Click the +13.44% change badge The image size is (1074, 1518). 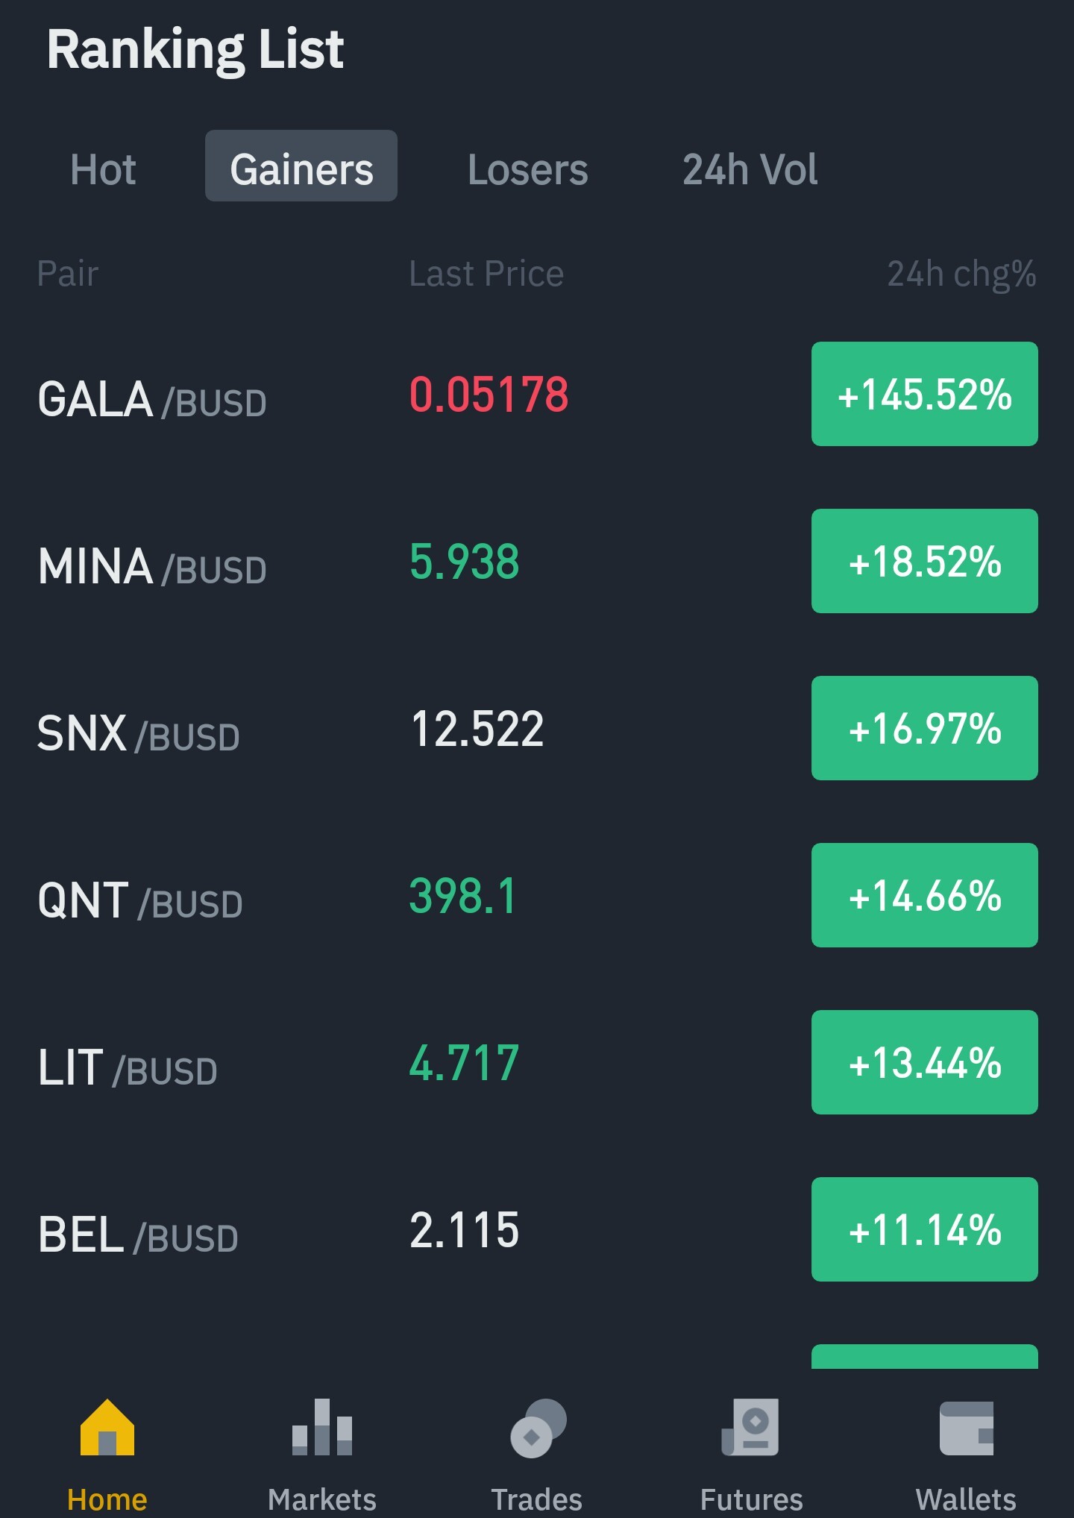click(x=925, y=1062)
